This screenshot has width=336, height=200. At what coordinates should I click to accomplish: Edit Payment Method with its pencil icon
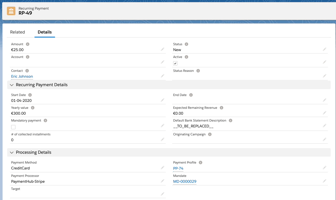coord(162,168)
